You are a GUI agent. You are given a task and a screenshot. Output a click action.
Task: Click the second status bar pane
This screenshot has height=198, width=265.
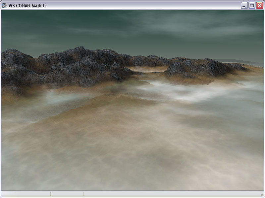(x=67, y=194)
